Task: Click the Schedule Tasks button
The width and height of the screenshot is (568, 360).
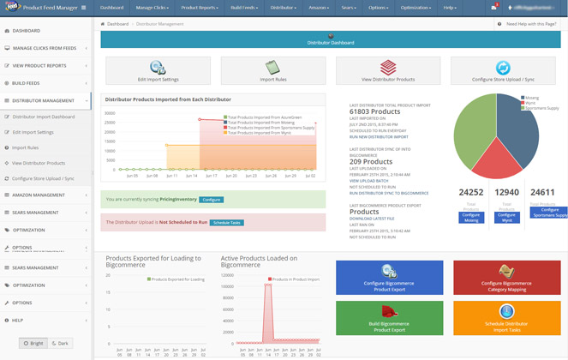Action: pos(227,223)
